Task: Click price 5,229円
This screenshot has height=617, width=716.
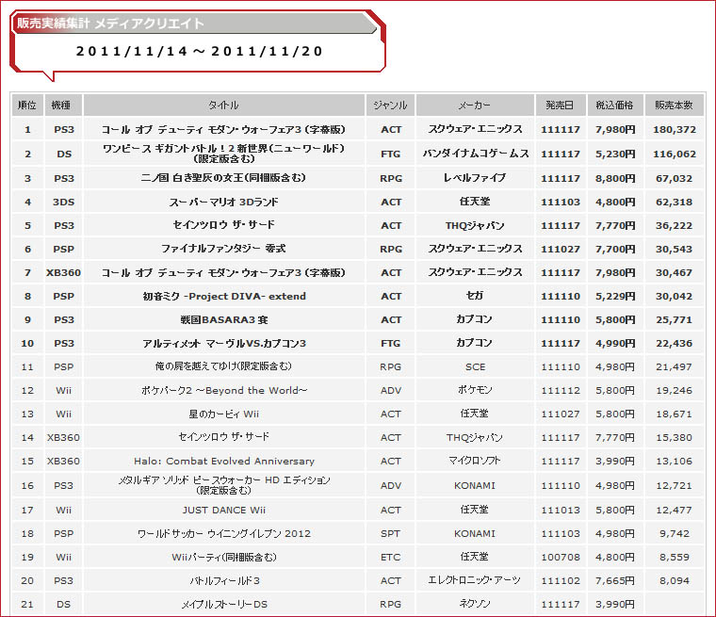Action: (x=615, y=297)
